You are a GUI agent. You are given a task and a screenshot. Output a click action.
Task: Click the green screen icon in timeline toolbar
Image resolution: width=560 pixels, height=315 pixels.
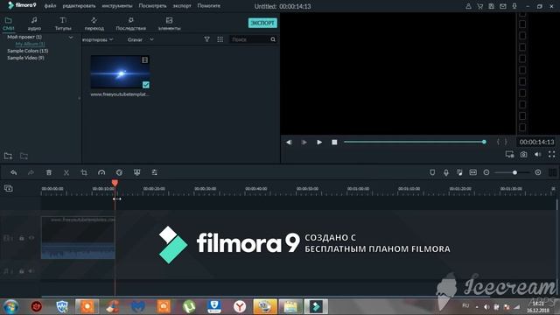[136, 172]
